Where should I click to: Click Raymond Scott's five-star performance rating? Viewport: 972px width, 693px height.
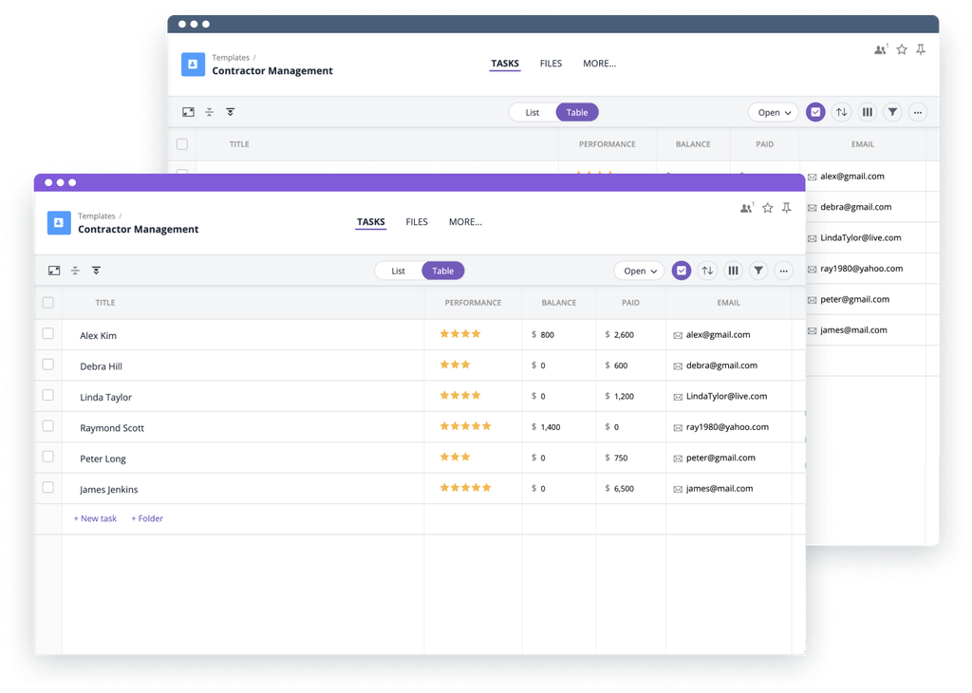tap(465, 426)
